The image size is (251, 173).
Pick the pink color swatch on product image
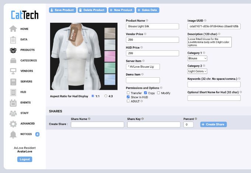(x=110, y=56)
